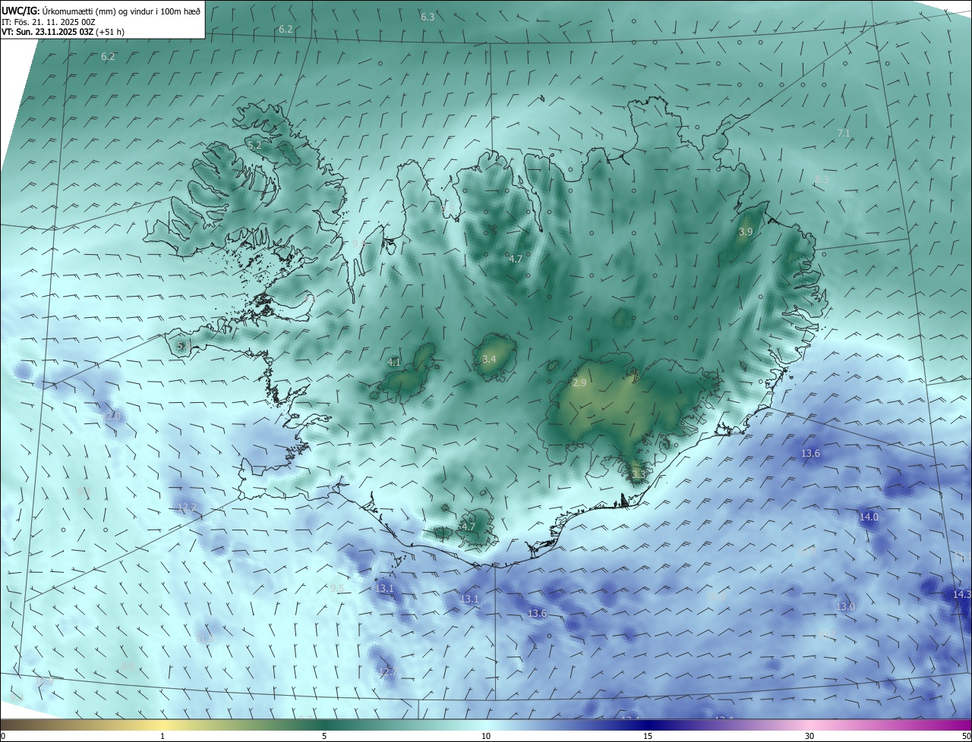
Task: Click the 14.0 value label
Action: [869, 517]
